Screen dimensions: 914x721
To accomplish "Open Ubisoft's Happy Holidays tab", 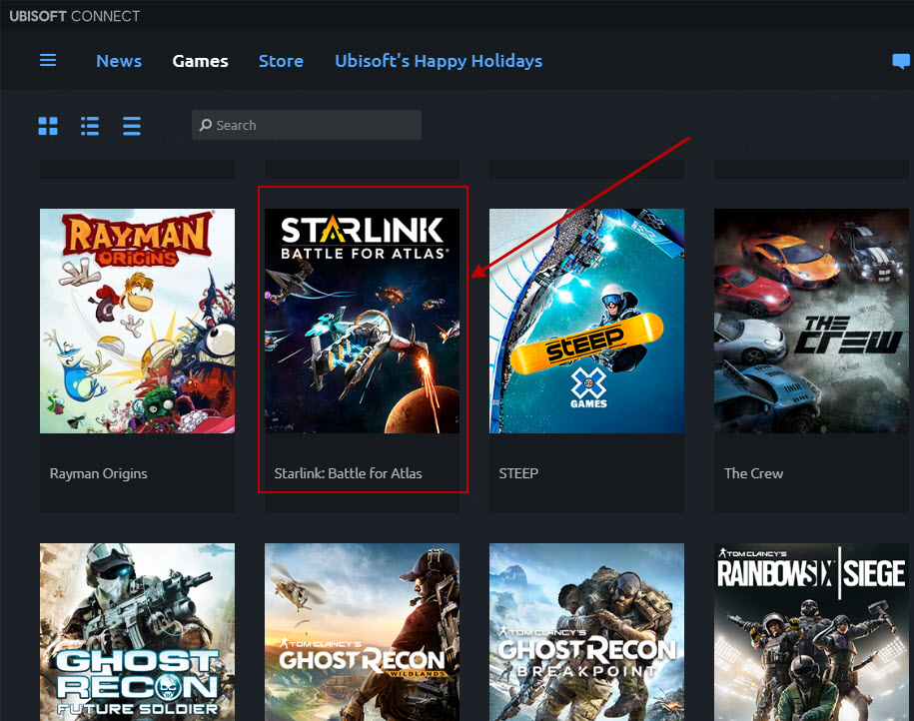I will pyautogui.click(x=439, y=61).
